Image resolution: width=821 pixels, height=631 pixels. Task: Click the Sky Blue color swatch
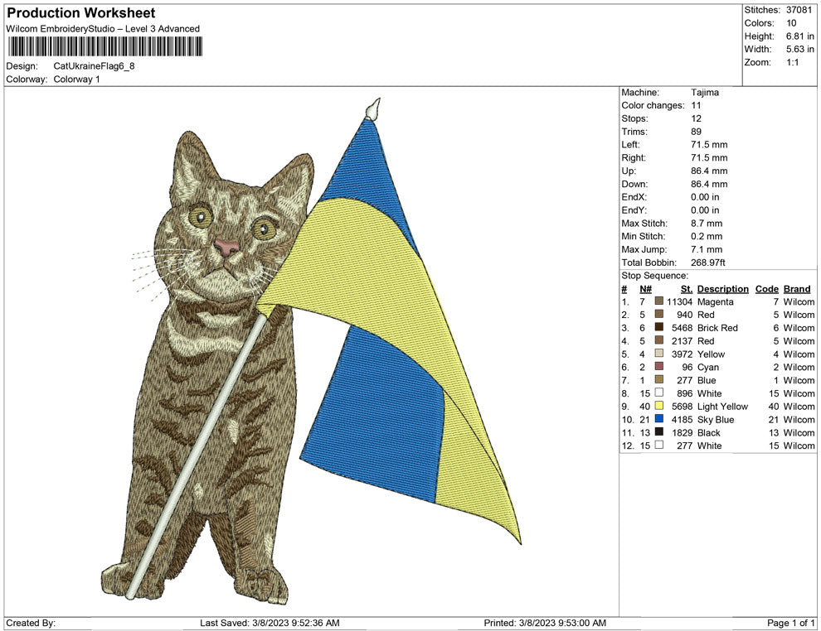[x=659, y=419]
